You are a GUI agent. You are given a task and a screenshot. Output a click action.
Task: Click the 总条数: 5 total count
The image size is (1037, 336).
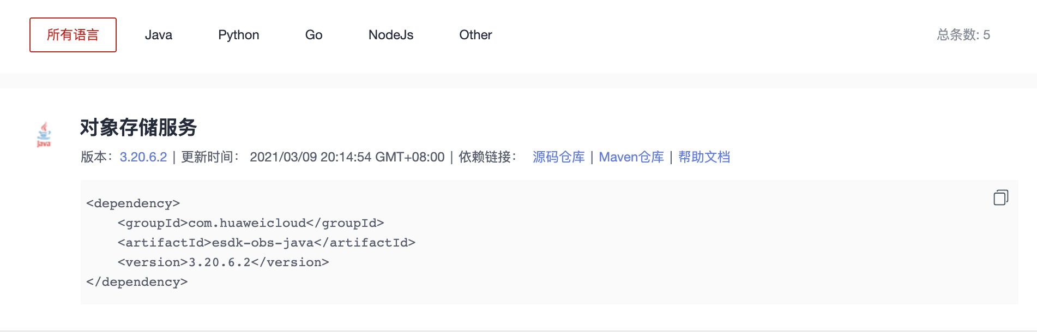point(964,34)
